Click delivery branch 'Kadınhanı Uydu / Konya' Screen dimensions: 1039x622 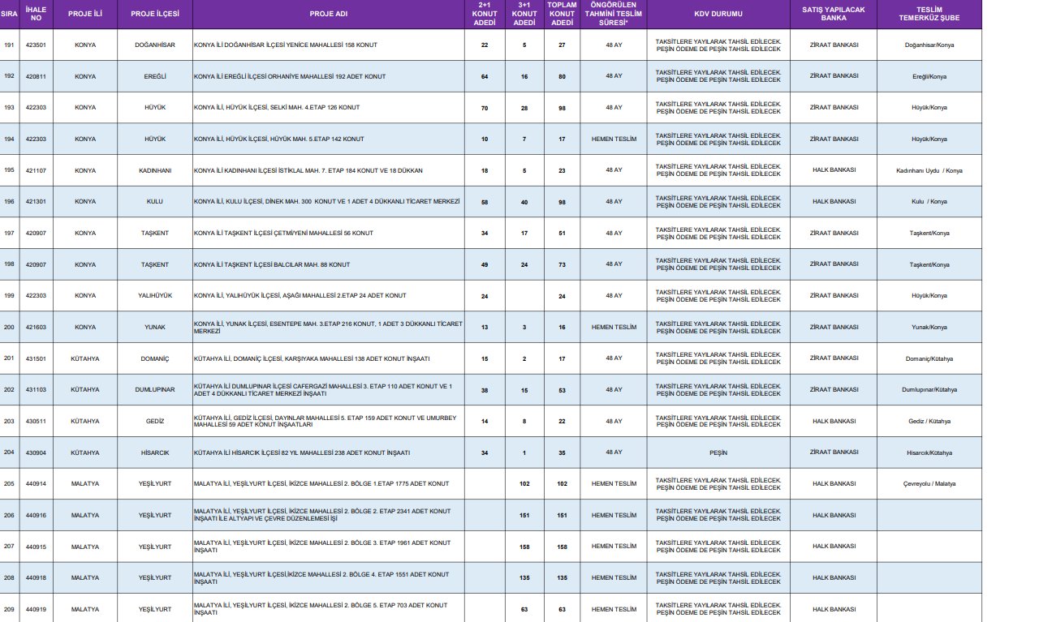coord(929,171)
